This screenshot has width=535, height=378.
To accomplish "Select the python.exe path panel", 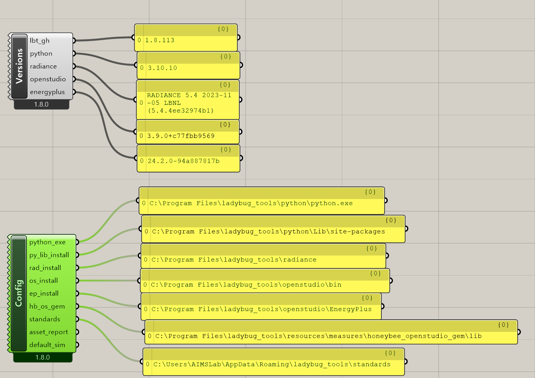I will tap(262, 201).
